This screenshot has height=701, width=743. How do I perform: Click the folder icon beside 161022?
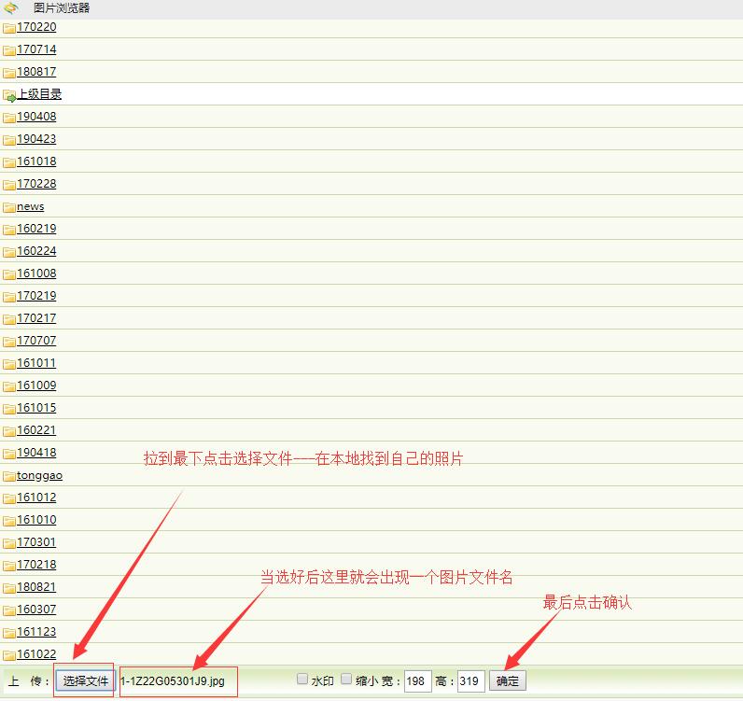[x=9, y=655]
